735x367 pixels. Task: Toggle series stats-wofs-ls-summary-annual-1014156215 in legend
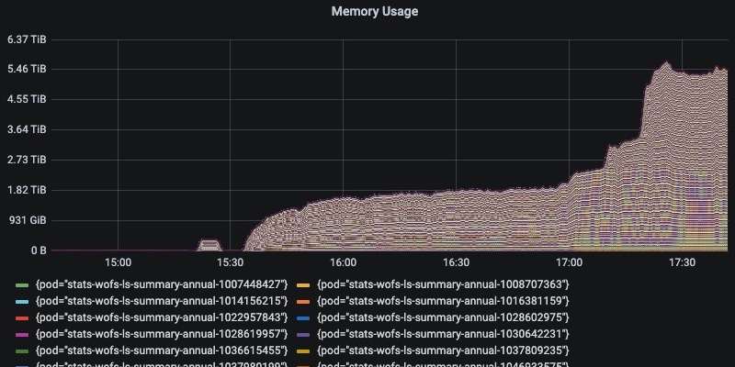[x=162, y=301]
